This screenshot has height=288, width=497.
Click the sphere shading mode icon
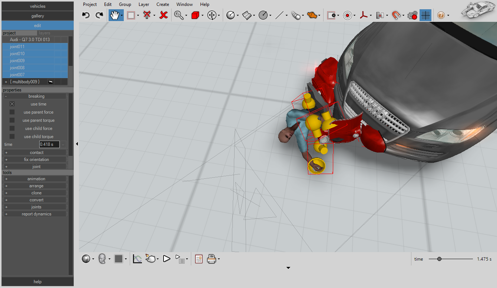click(x=86, y=259)
